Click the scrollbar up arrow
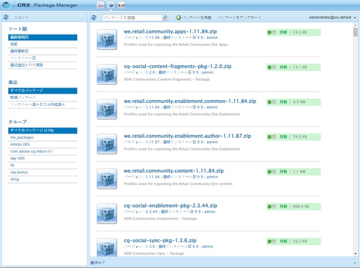Screen dimensions: 360x268 point(355,25)
